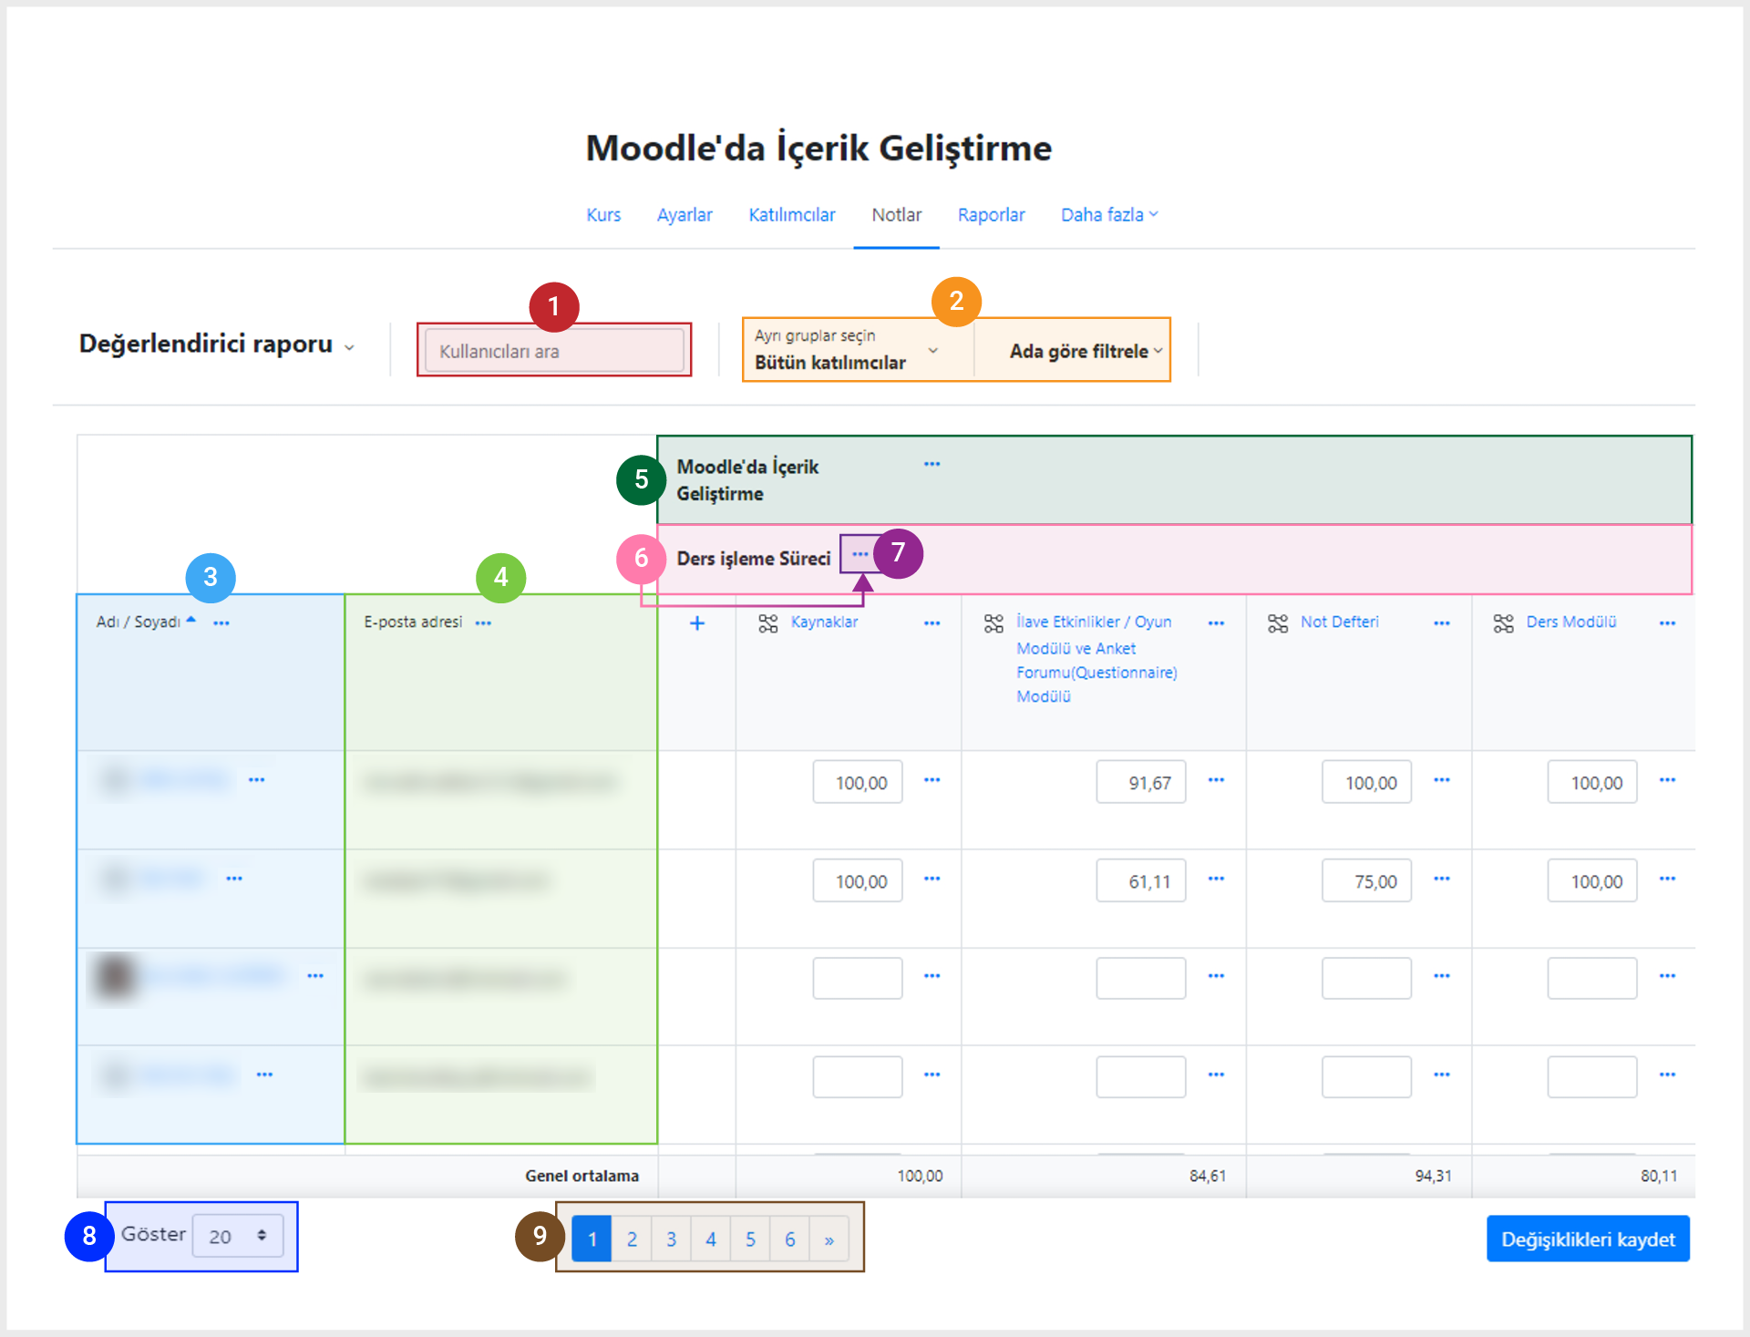Go to page 3 of results
Screen dimensions: 1750x1337
point(672,1239)
